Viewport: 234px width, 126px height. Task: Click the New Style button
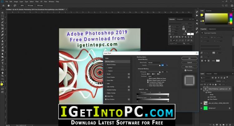click(189, 67)
